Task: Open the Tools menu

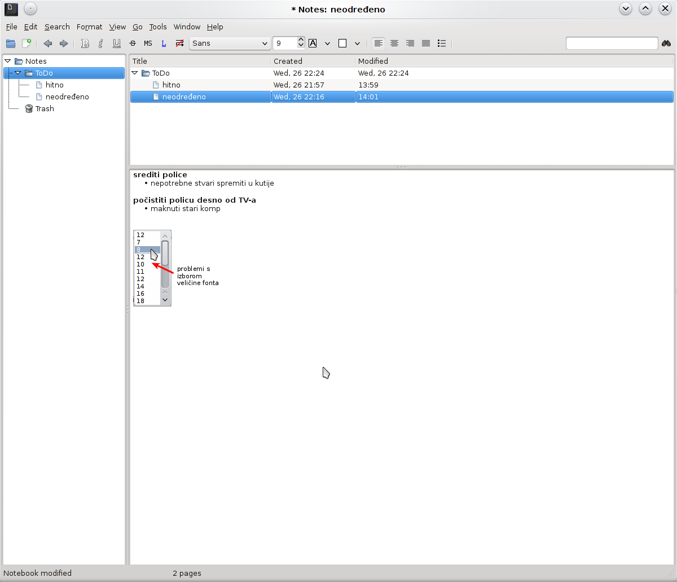Action: tap(158, 27)
